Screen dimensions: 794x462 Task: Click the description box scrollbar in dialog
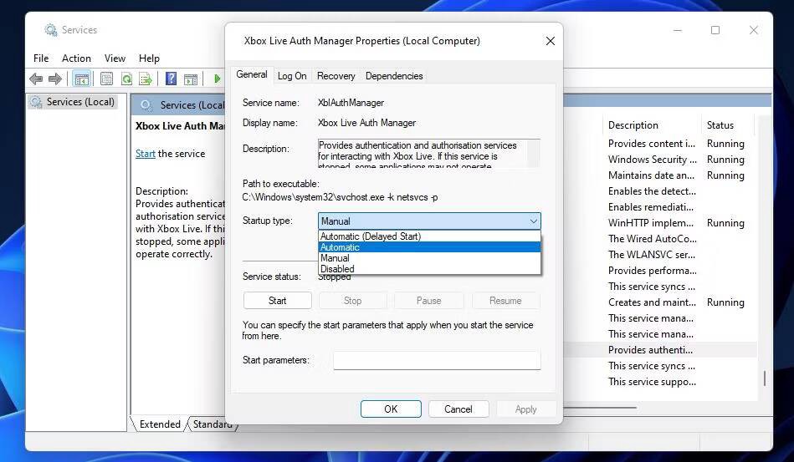(533, 153)
